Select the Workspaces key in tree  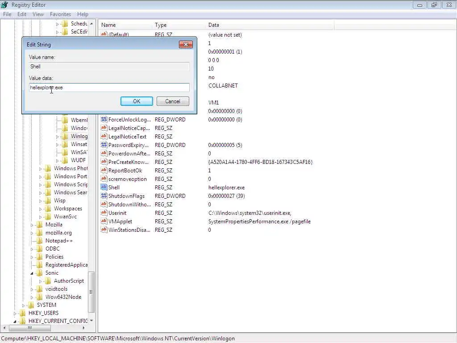tap(68, 209)
